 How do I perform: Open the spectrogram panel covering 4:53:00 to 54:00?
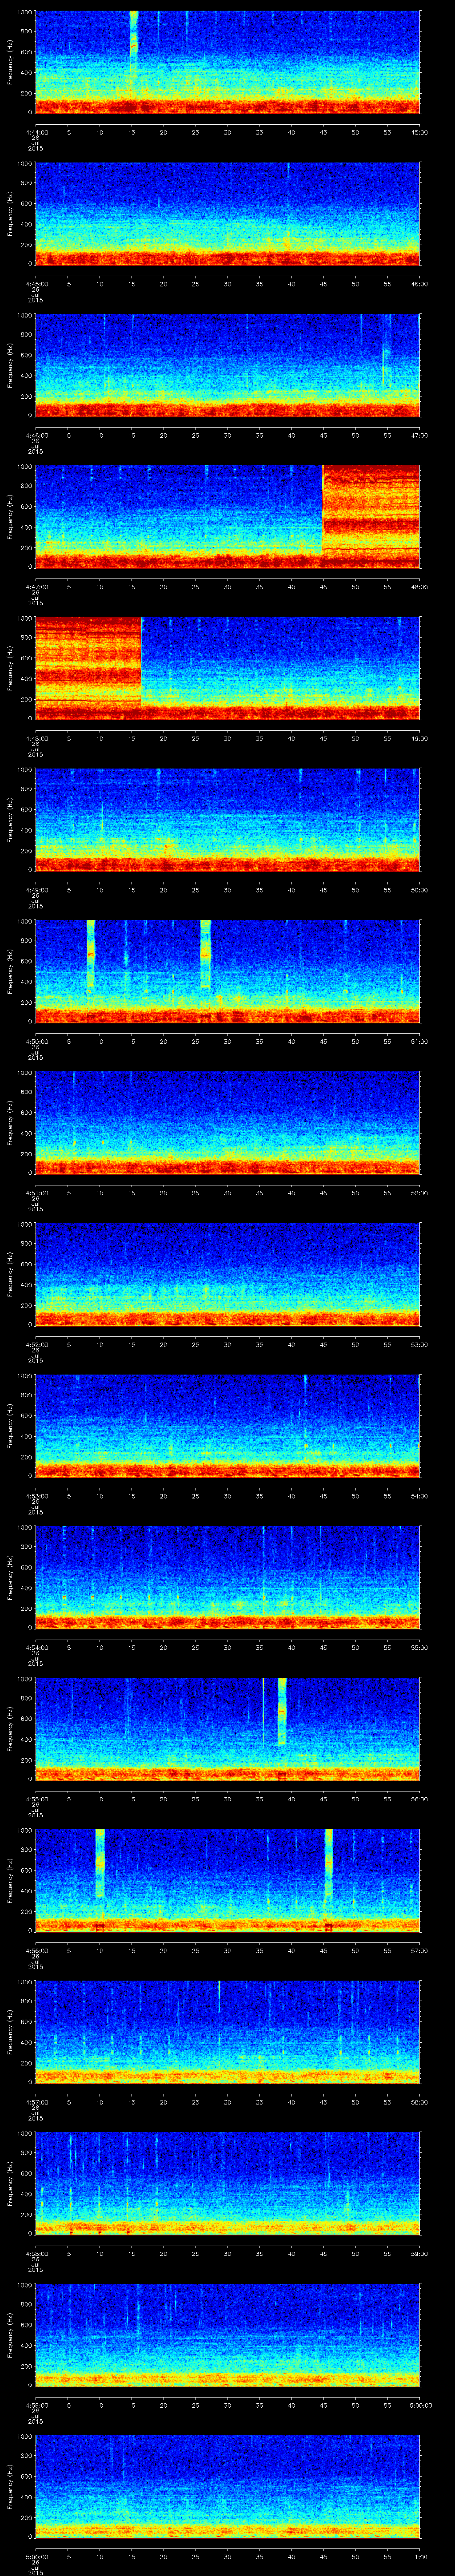pyautogui.click(x=227, y=1426)
